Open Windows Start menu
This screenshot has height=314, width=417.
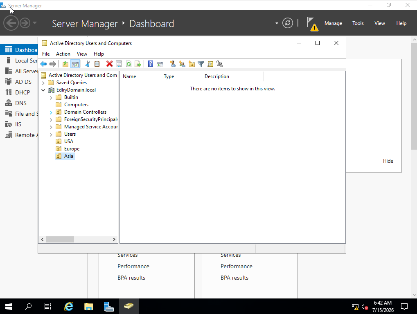(9, 307)
